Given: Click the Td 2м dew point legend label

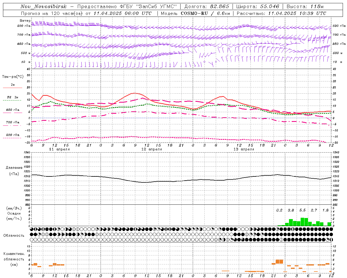Looking at the screenshot, I should click(x=12, y=97).
